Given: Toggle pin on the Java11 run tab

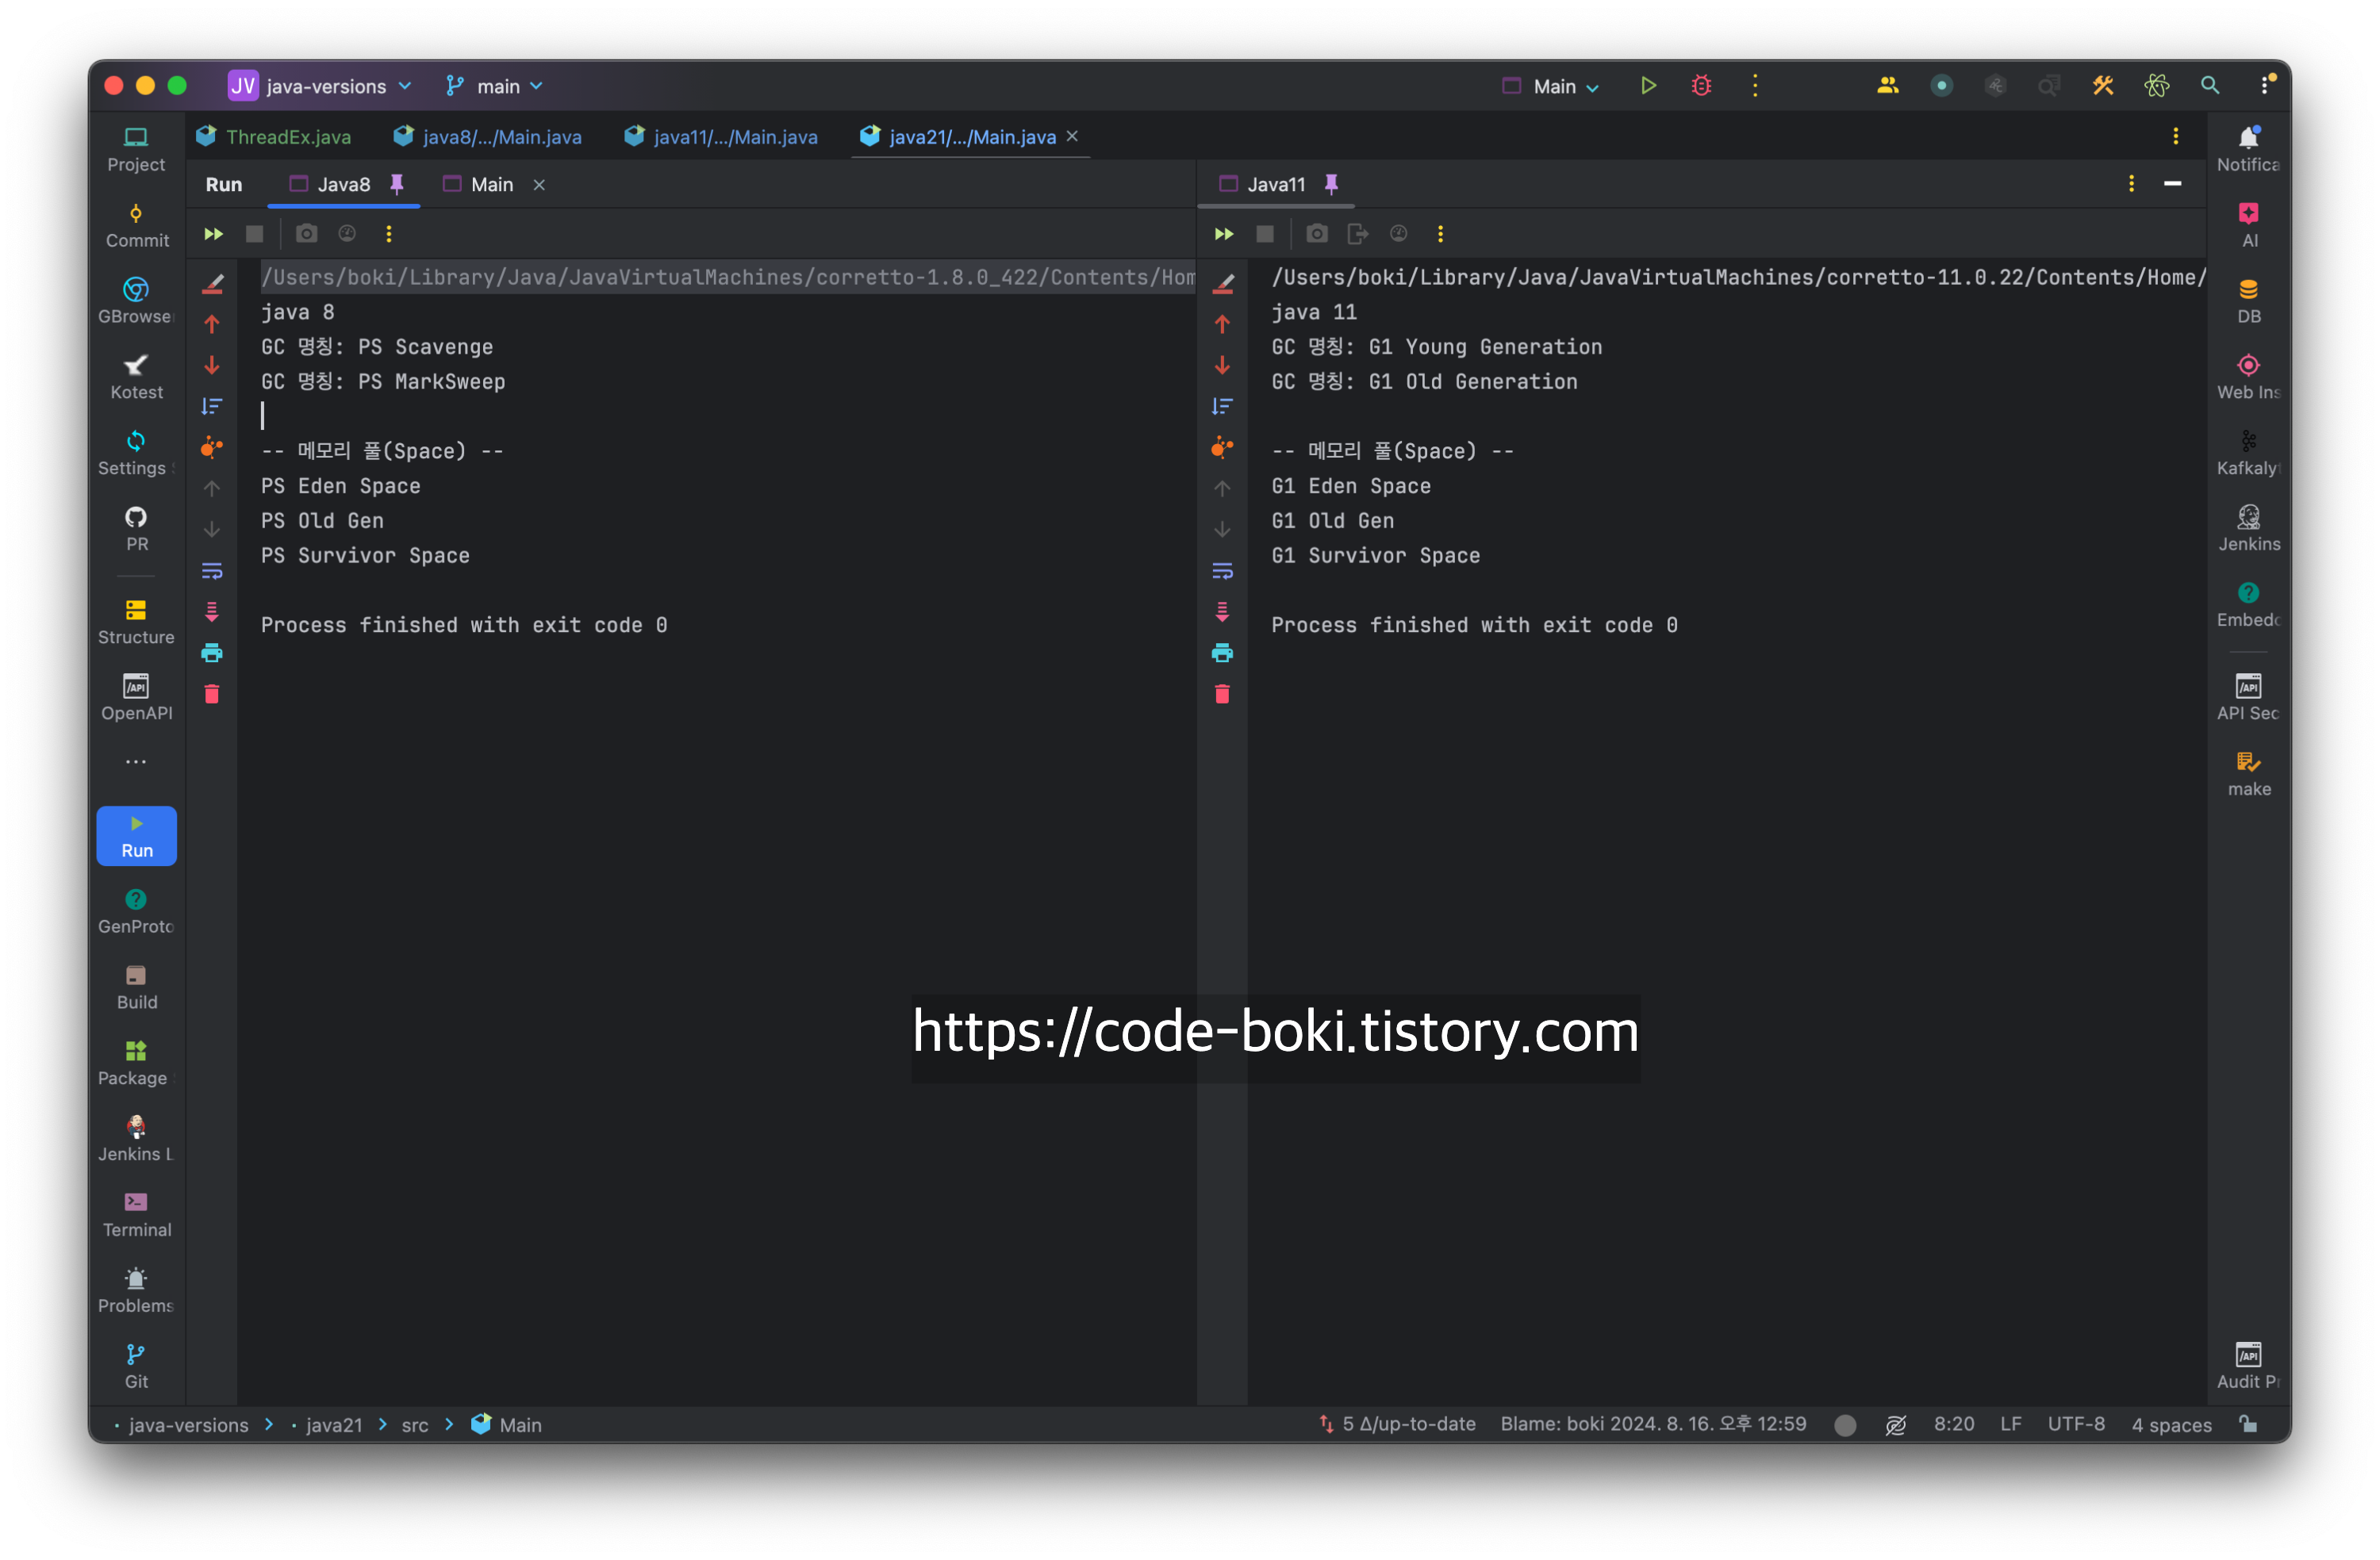Looking at the screenshot, I should click(1331, 184).
